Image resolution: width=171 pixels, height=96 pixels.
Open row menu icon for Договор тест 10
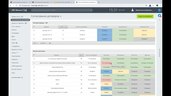click(34, 35)
